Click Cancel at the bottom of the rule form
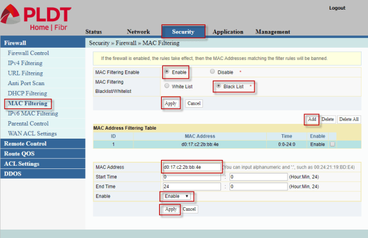 tap(189, 209)
